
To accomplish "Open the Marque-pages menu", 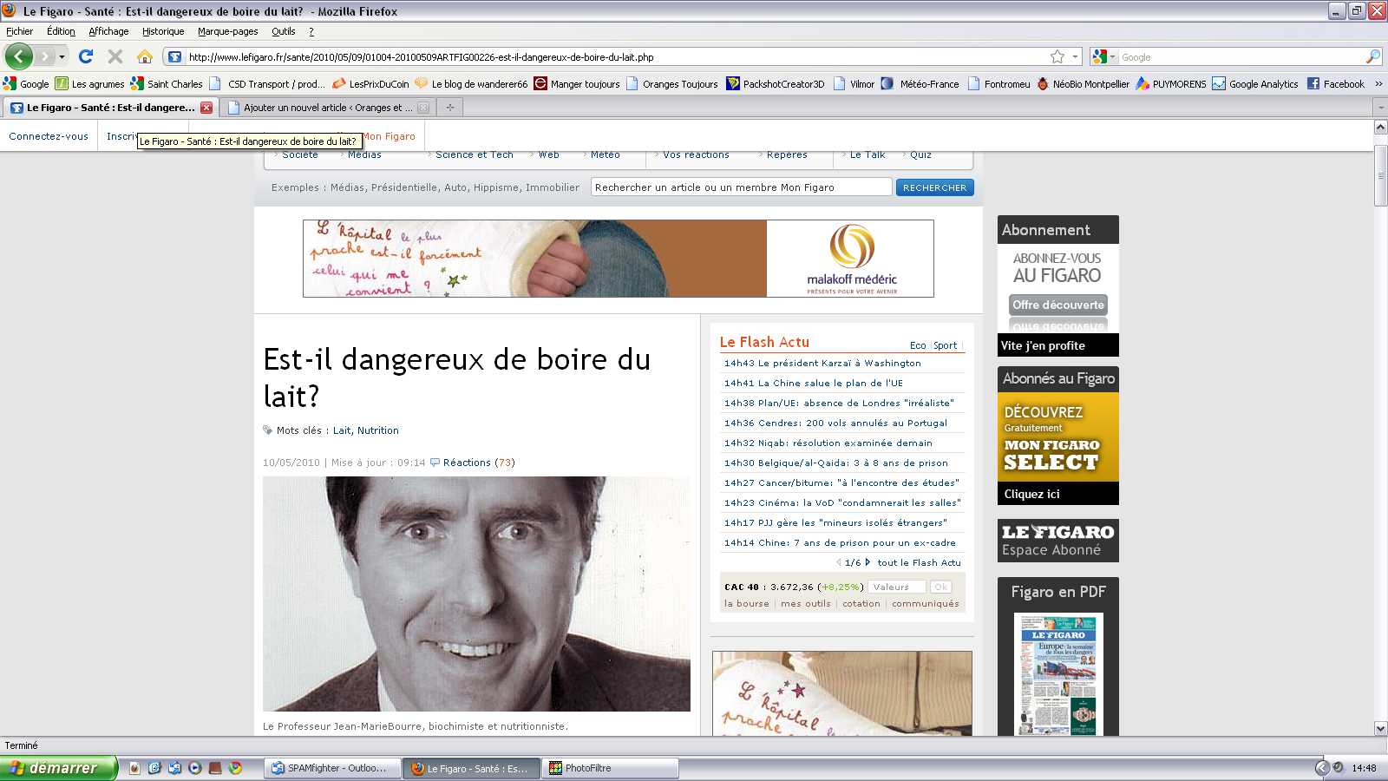I will [227, 31].
